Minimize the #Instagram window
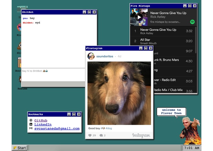213x151 pixels. (141, 48)
